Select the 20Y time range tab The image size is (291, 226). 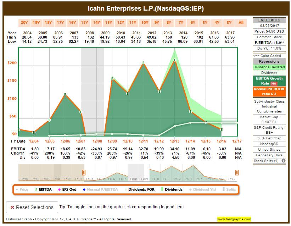click(24, 23)
